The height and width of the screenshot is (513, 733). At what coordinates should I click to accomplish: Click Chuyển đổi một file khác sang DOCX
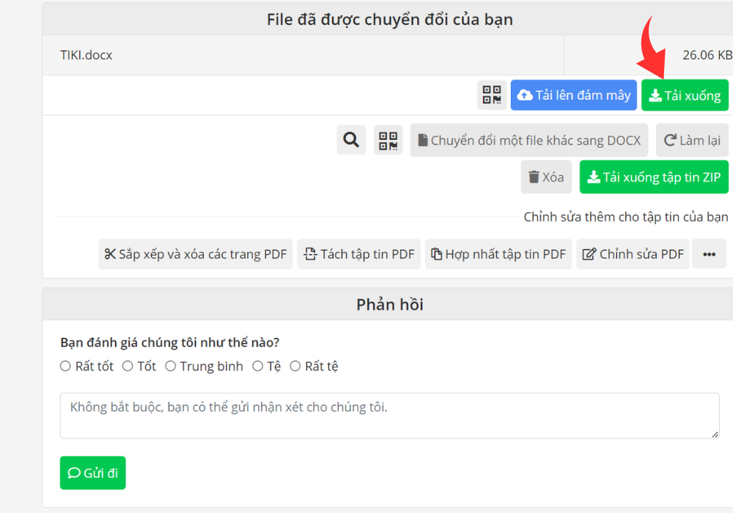(529, 140)
